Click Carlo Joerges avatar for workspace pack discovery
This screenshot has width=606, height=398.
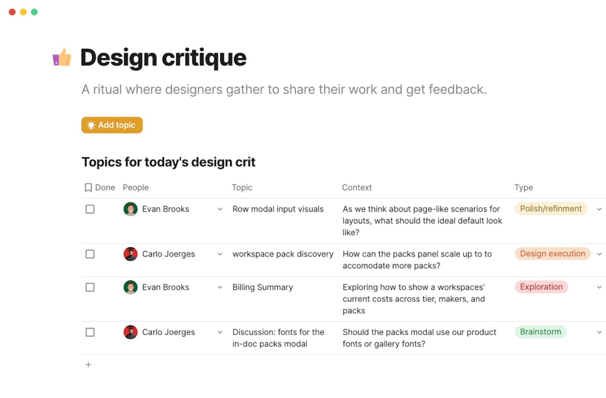pos(130,254)
